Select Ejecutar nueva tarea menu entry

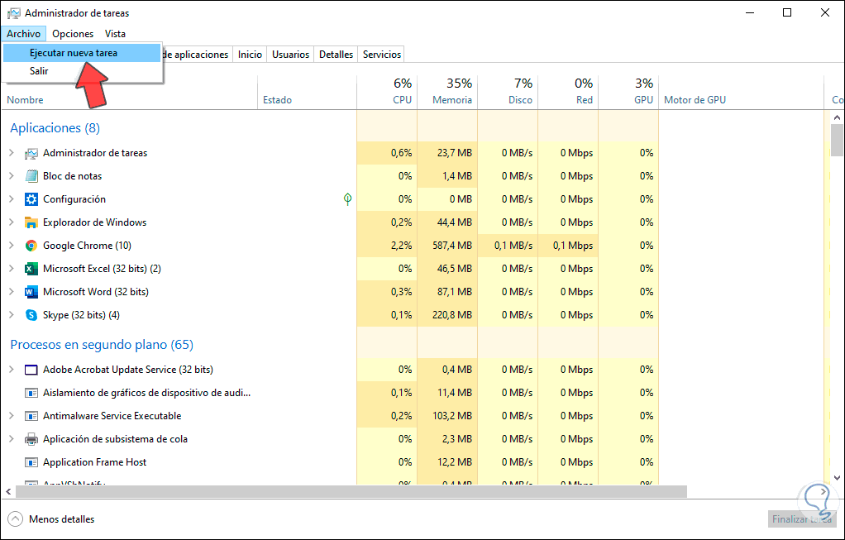tap(74, 53)
